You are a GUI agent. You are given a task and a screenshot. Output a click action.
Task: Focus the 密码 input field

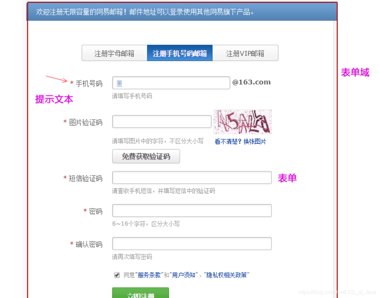[x=192, y=211]
